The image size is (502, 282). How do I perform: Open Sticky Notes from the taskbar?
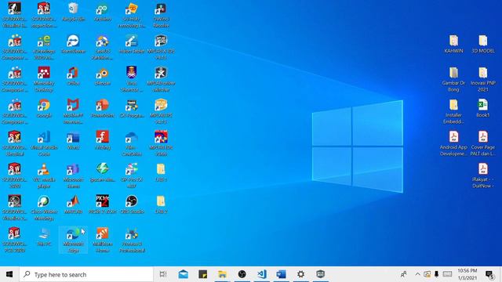[202, 274]
